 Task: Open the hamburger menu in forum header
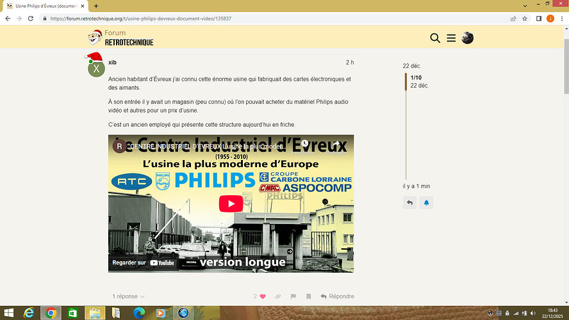(x=451, y=38)
